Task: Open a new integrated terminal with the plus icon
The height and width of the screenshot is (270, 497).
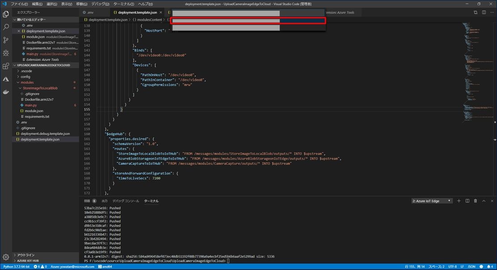Action: point(459,201)
